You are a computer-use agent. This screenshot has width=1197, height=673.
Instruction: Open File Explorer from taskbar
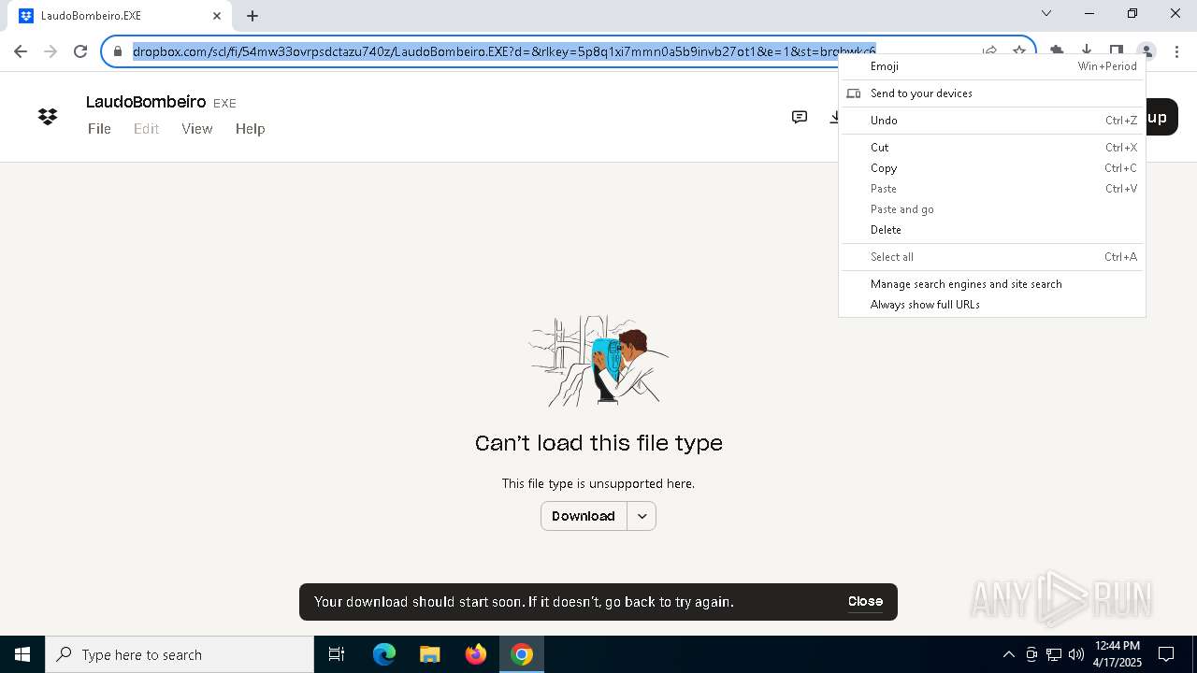click(x=430, y=654)
